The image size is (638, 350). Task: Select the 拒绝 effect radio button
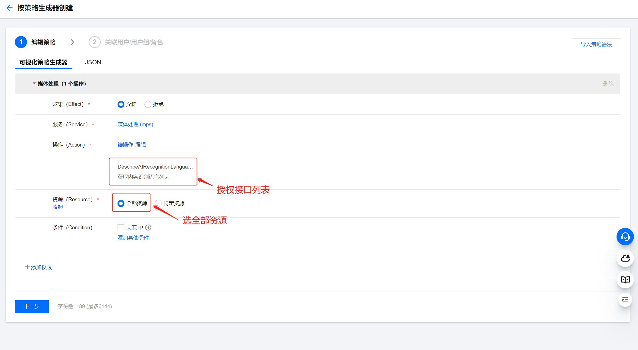pyautogui.click(x=148, y=104)
